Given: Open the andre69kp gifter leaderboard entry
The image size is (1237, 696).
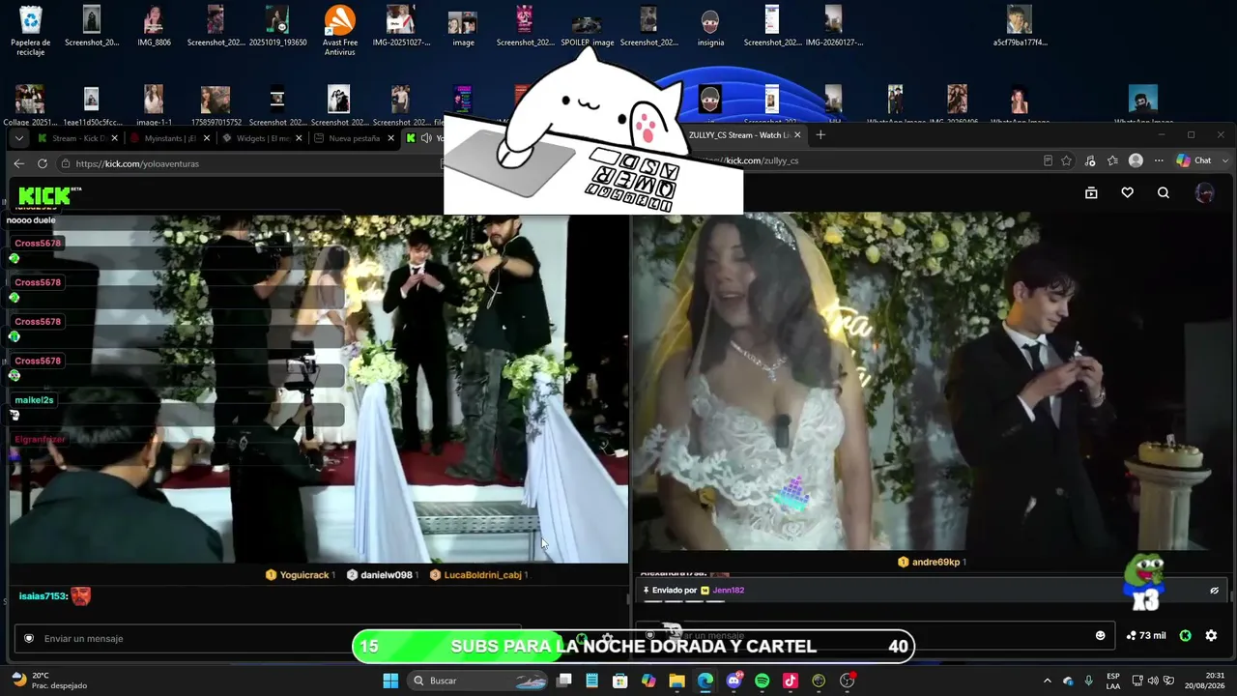Looking at the screenshot, I should coord(932,562).
